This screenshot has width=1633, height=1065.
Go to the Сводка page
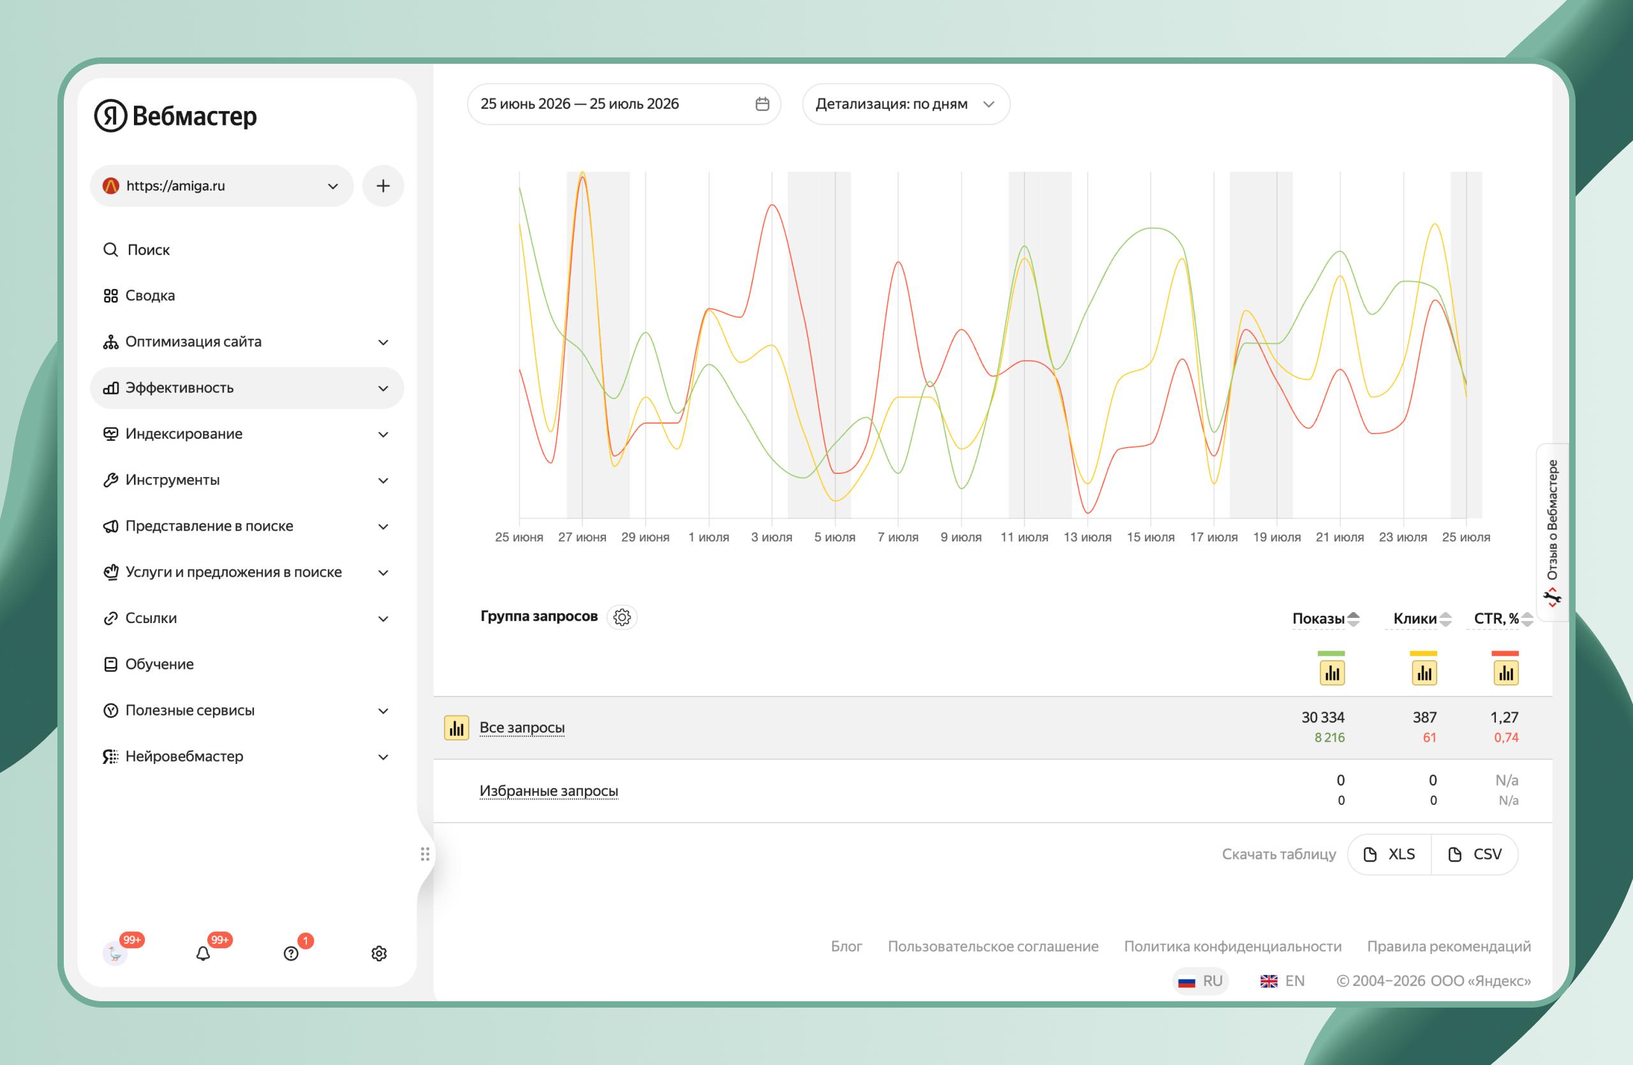click(247, 295)
